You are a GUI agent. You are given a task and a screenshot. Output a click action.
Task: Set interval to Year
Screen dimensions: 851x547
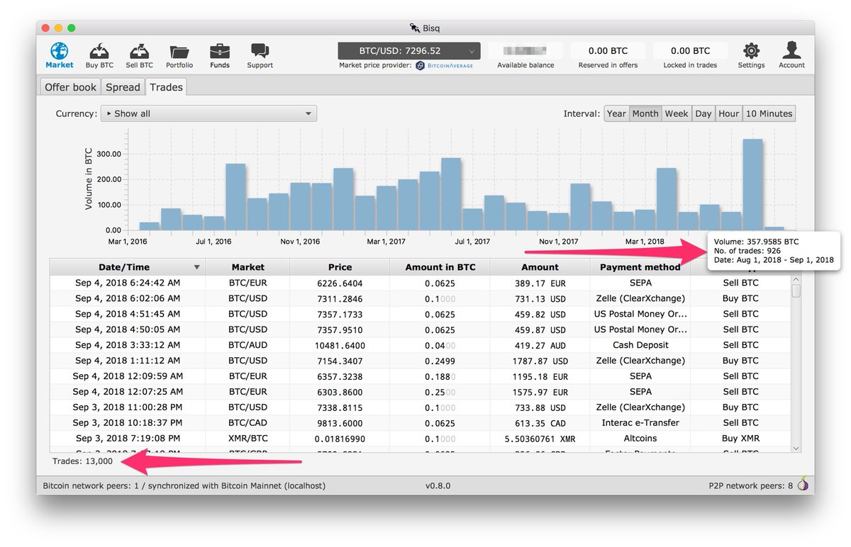tap(616, 113)
